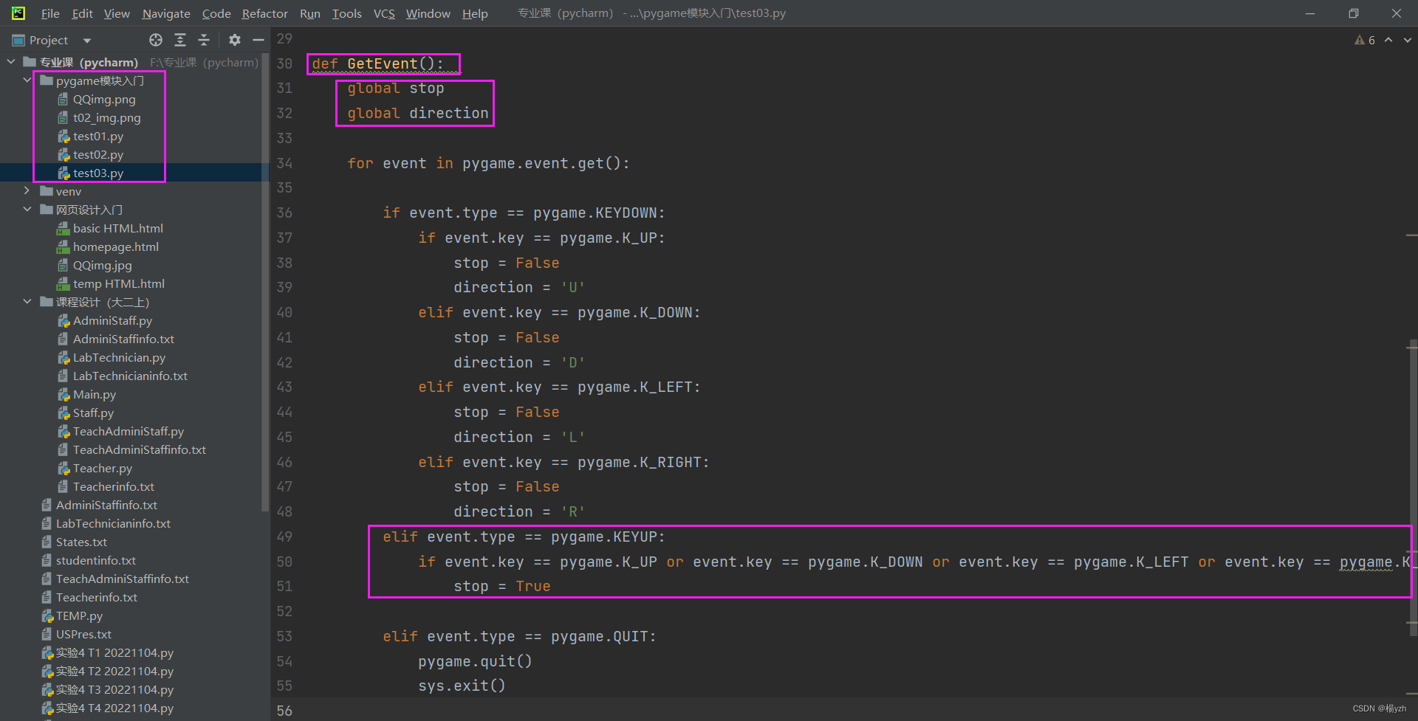Viewport: 1418px width, 721px height.
Task: Open the VCS menu
Action: click(x=384, y=13)
